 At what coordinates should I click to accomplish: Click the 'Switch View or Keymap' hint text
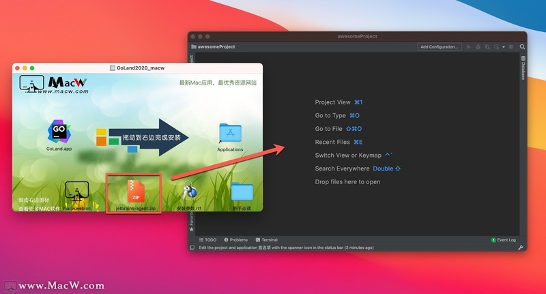click(x=348, y=155)
